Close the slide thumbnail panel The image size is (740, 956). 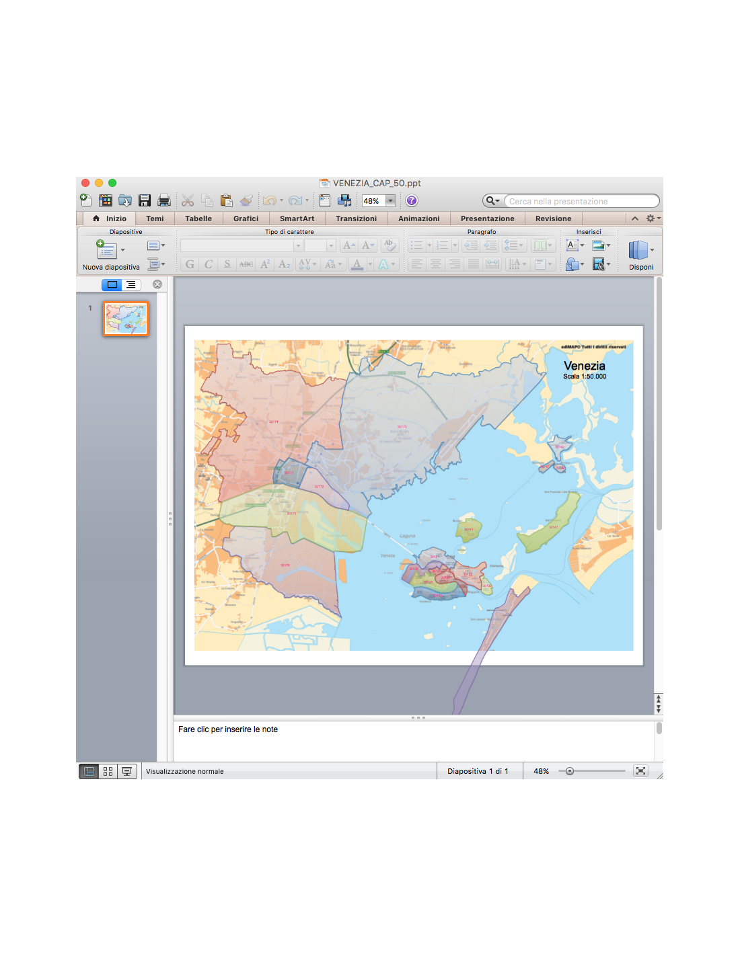tap(157, 284)
